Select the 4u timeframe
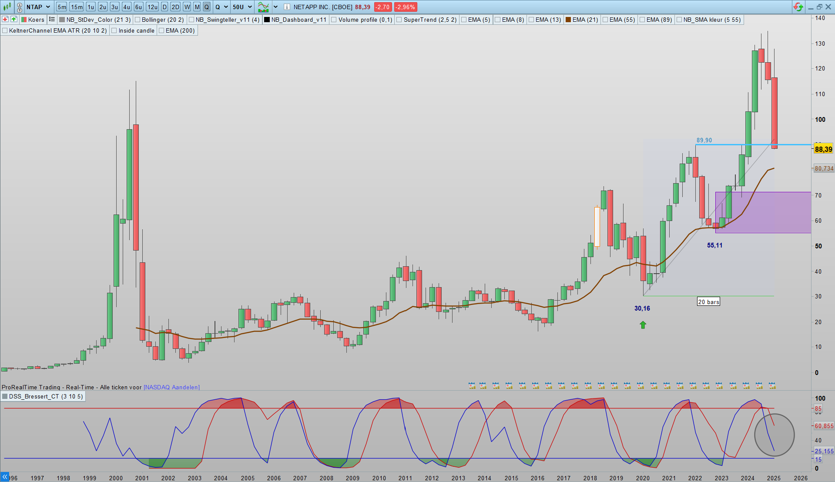The width and height of the screenshot is (835, 482). 127,7
